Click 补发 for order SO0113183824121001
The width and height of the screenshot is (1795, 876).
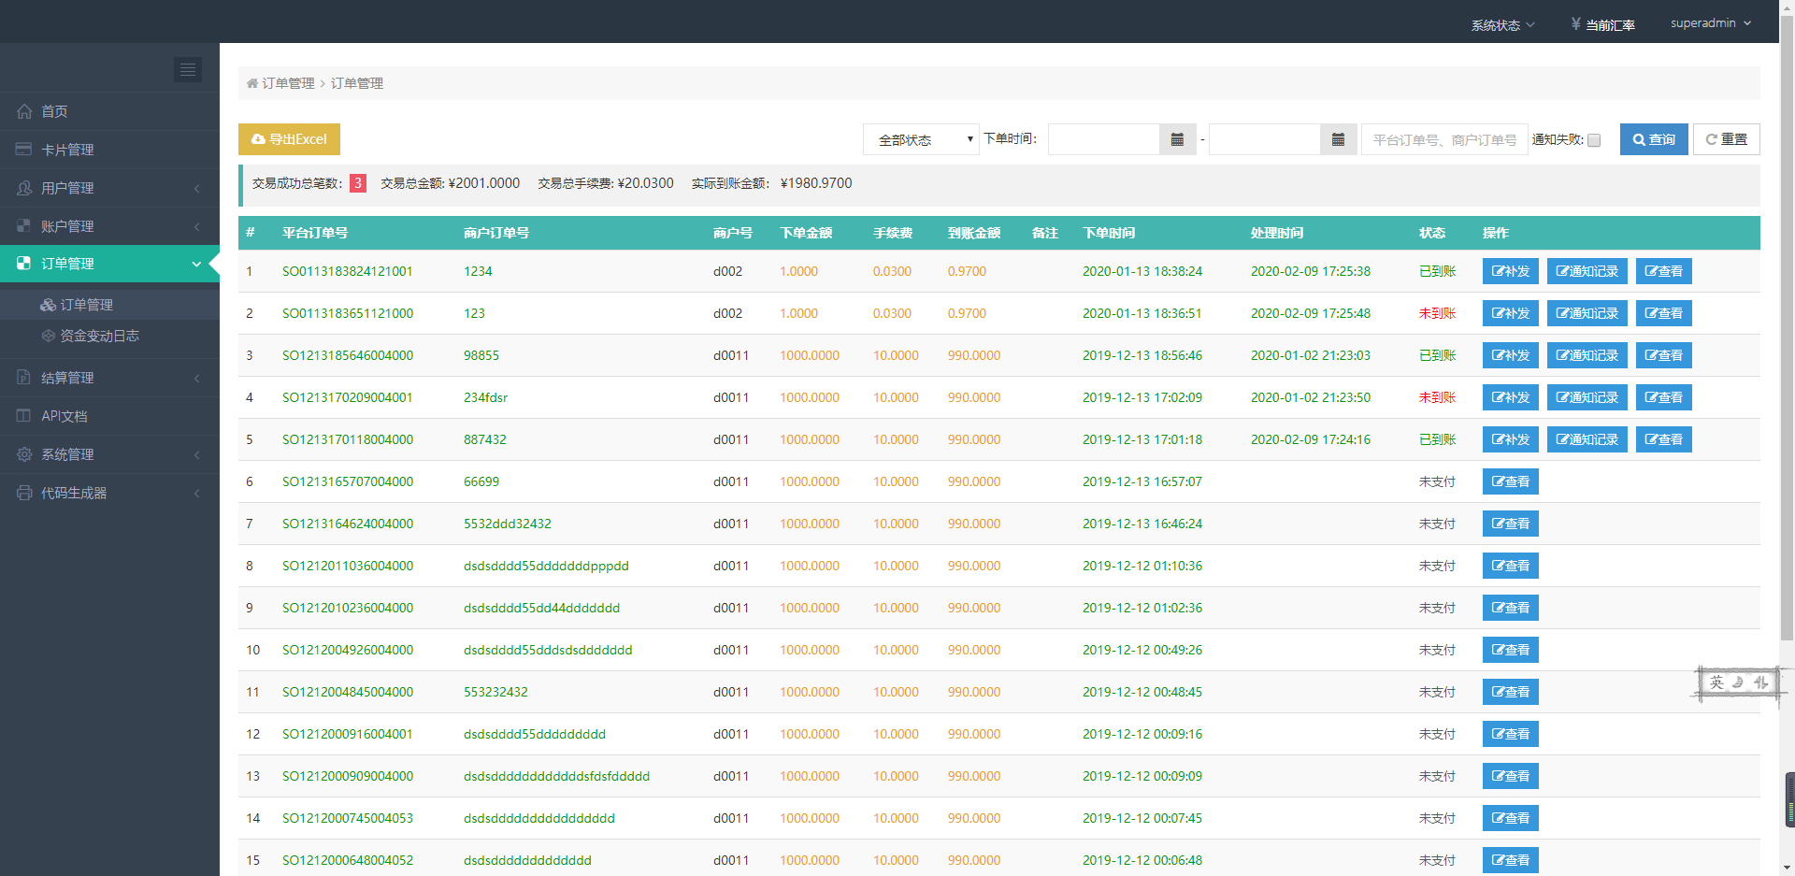coord(1511,271)
